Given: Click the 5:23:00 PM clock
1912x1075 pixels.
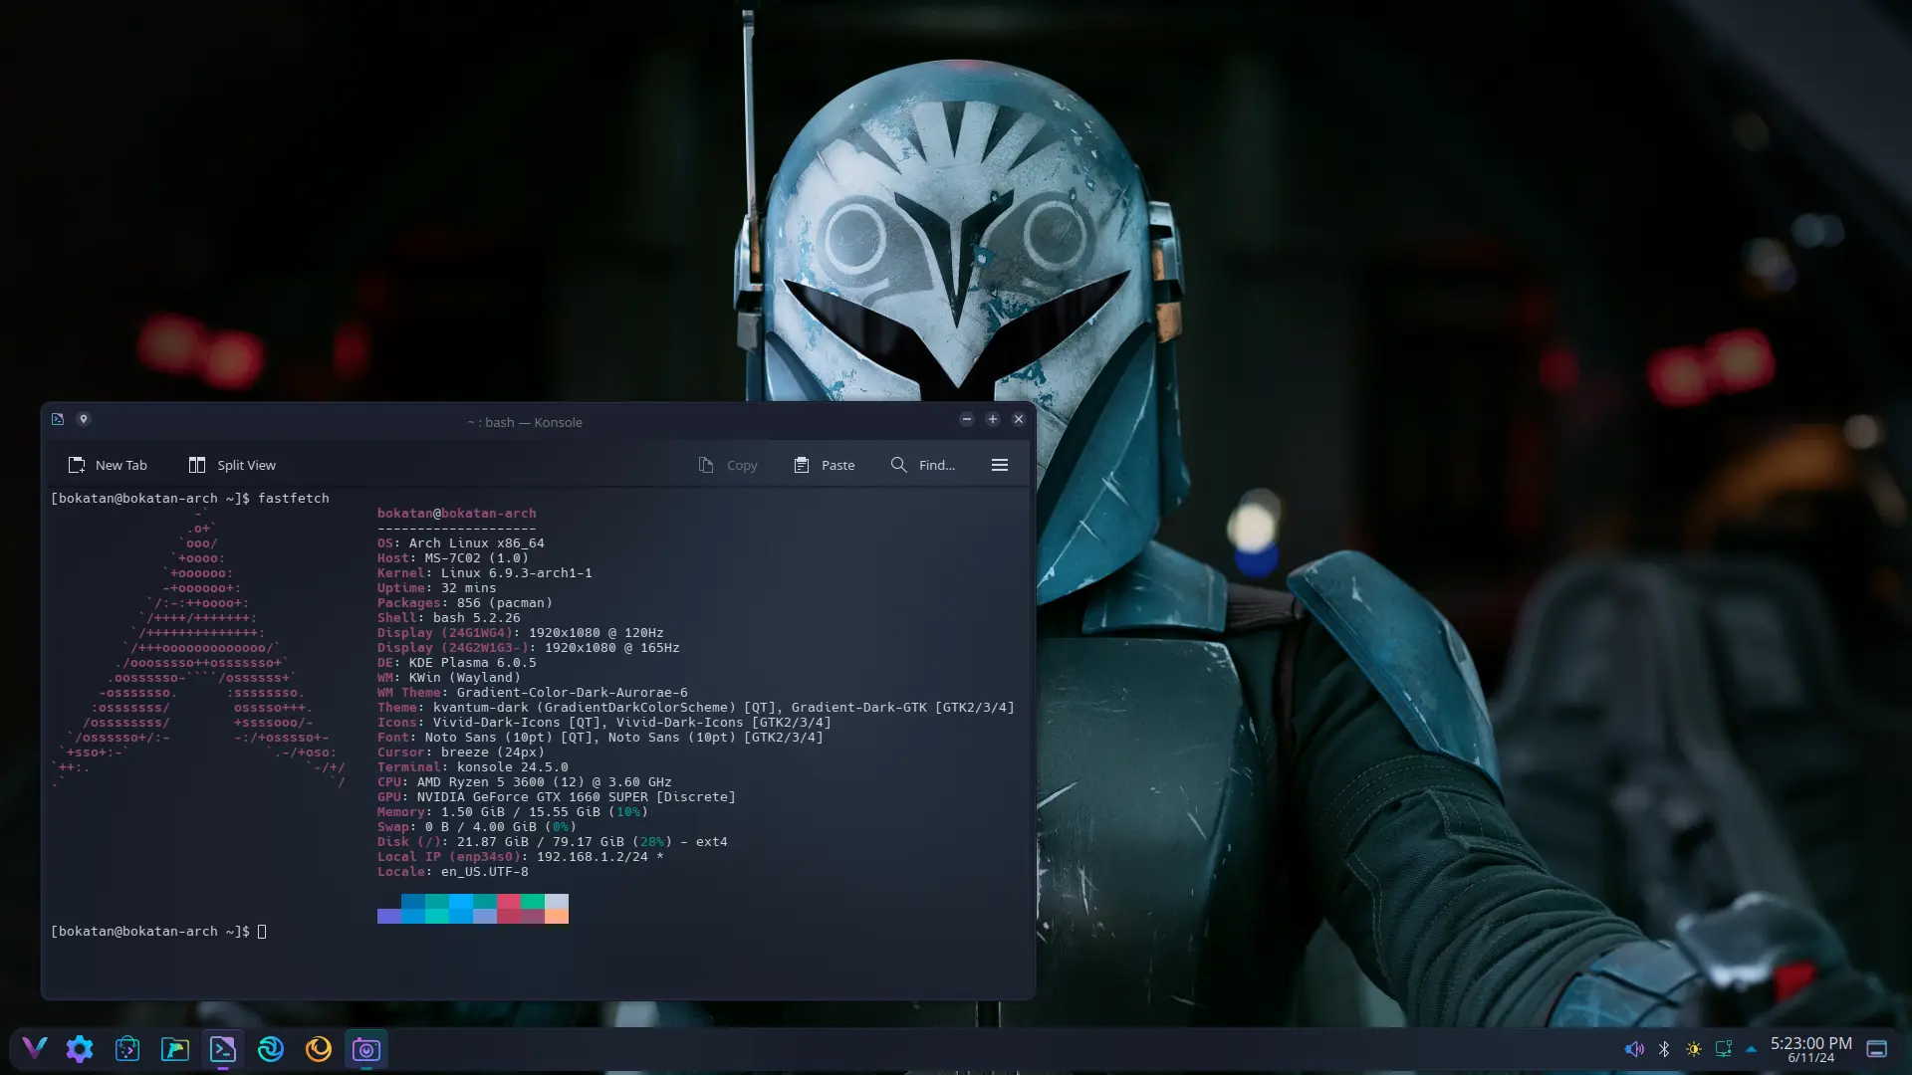Looking at the screenshot, I should coord(1810,1044).
